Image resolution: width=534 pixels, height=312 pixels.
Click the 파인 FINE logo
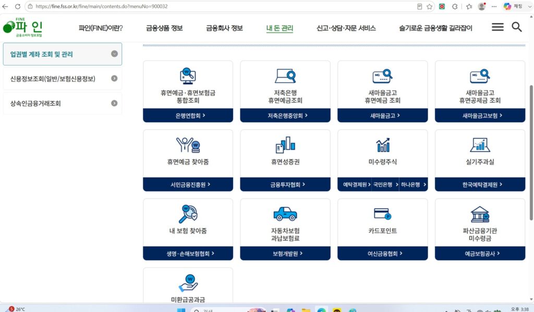tap(23, 27)
